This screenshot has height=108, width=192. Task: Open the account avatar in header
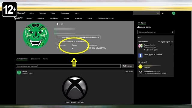pyautogui.click(x=173, y=13)
